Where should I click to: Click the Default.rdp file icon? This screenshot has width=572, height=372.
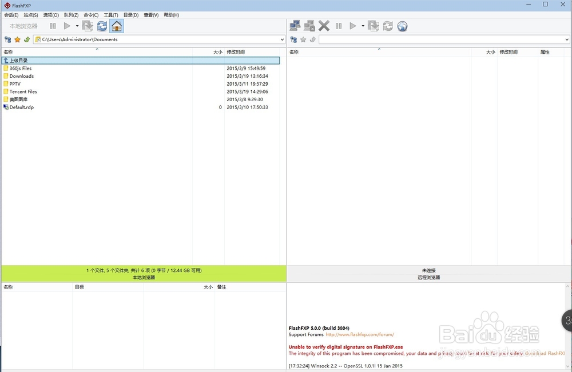[6, 107]
